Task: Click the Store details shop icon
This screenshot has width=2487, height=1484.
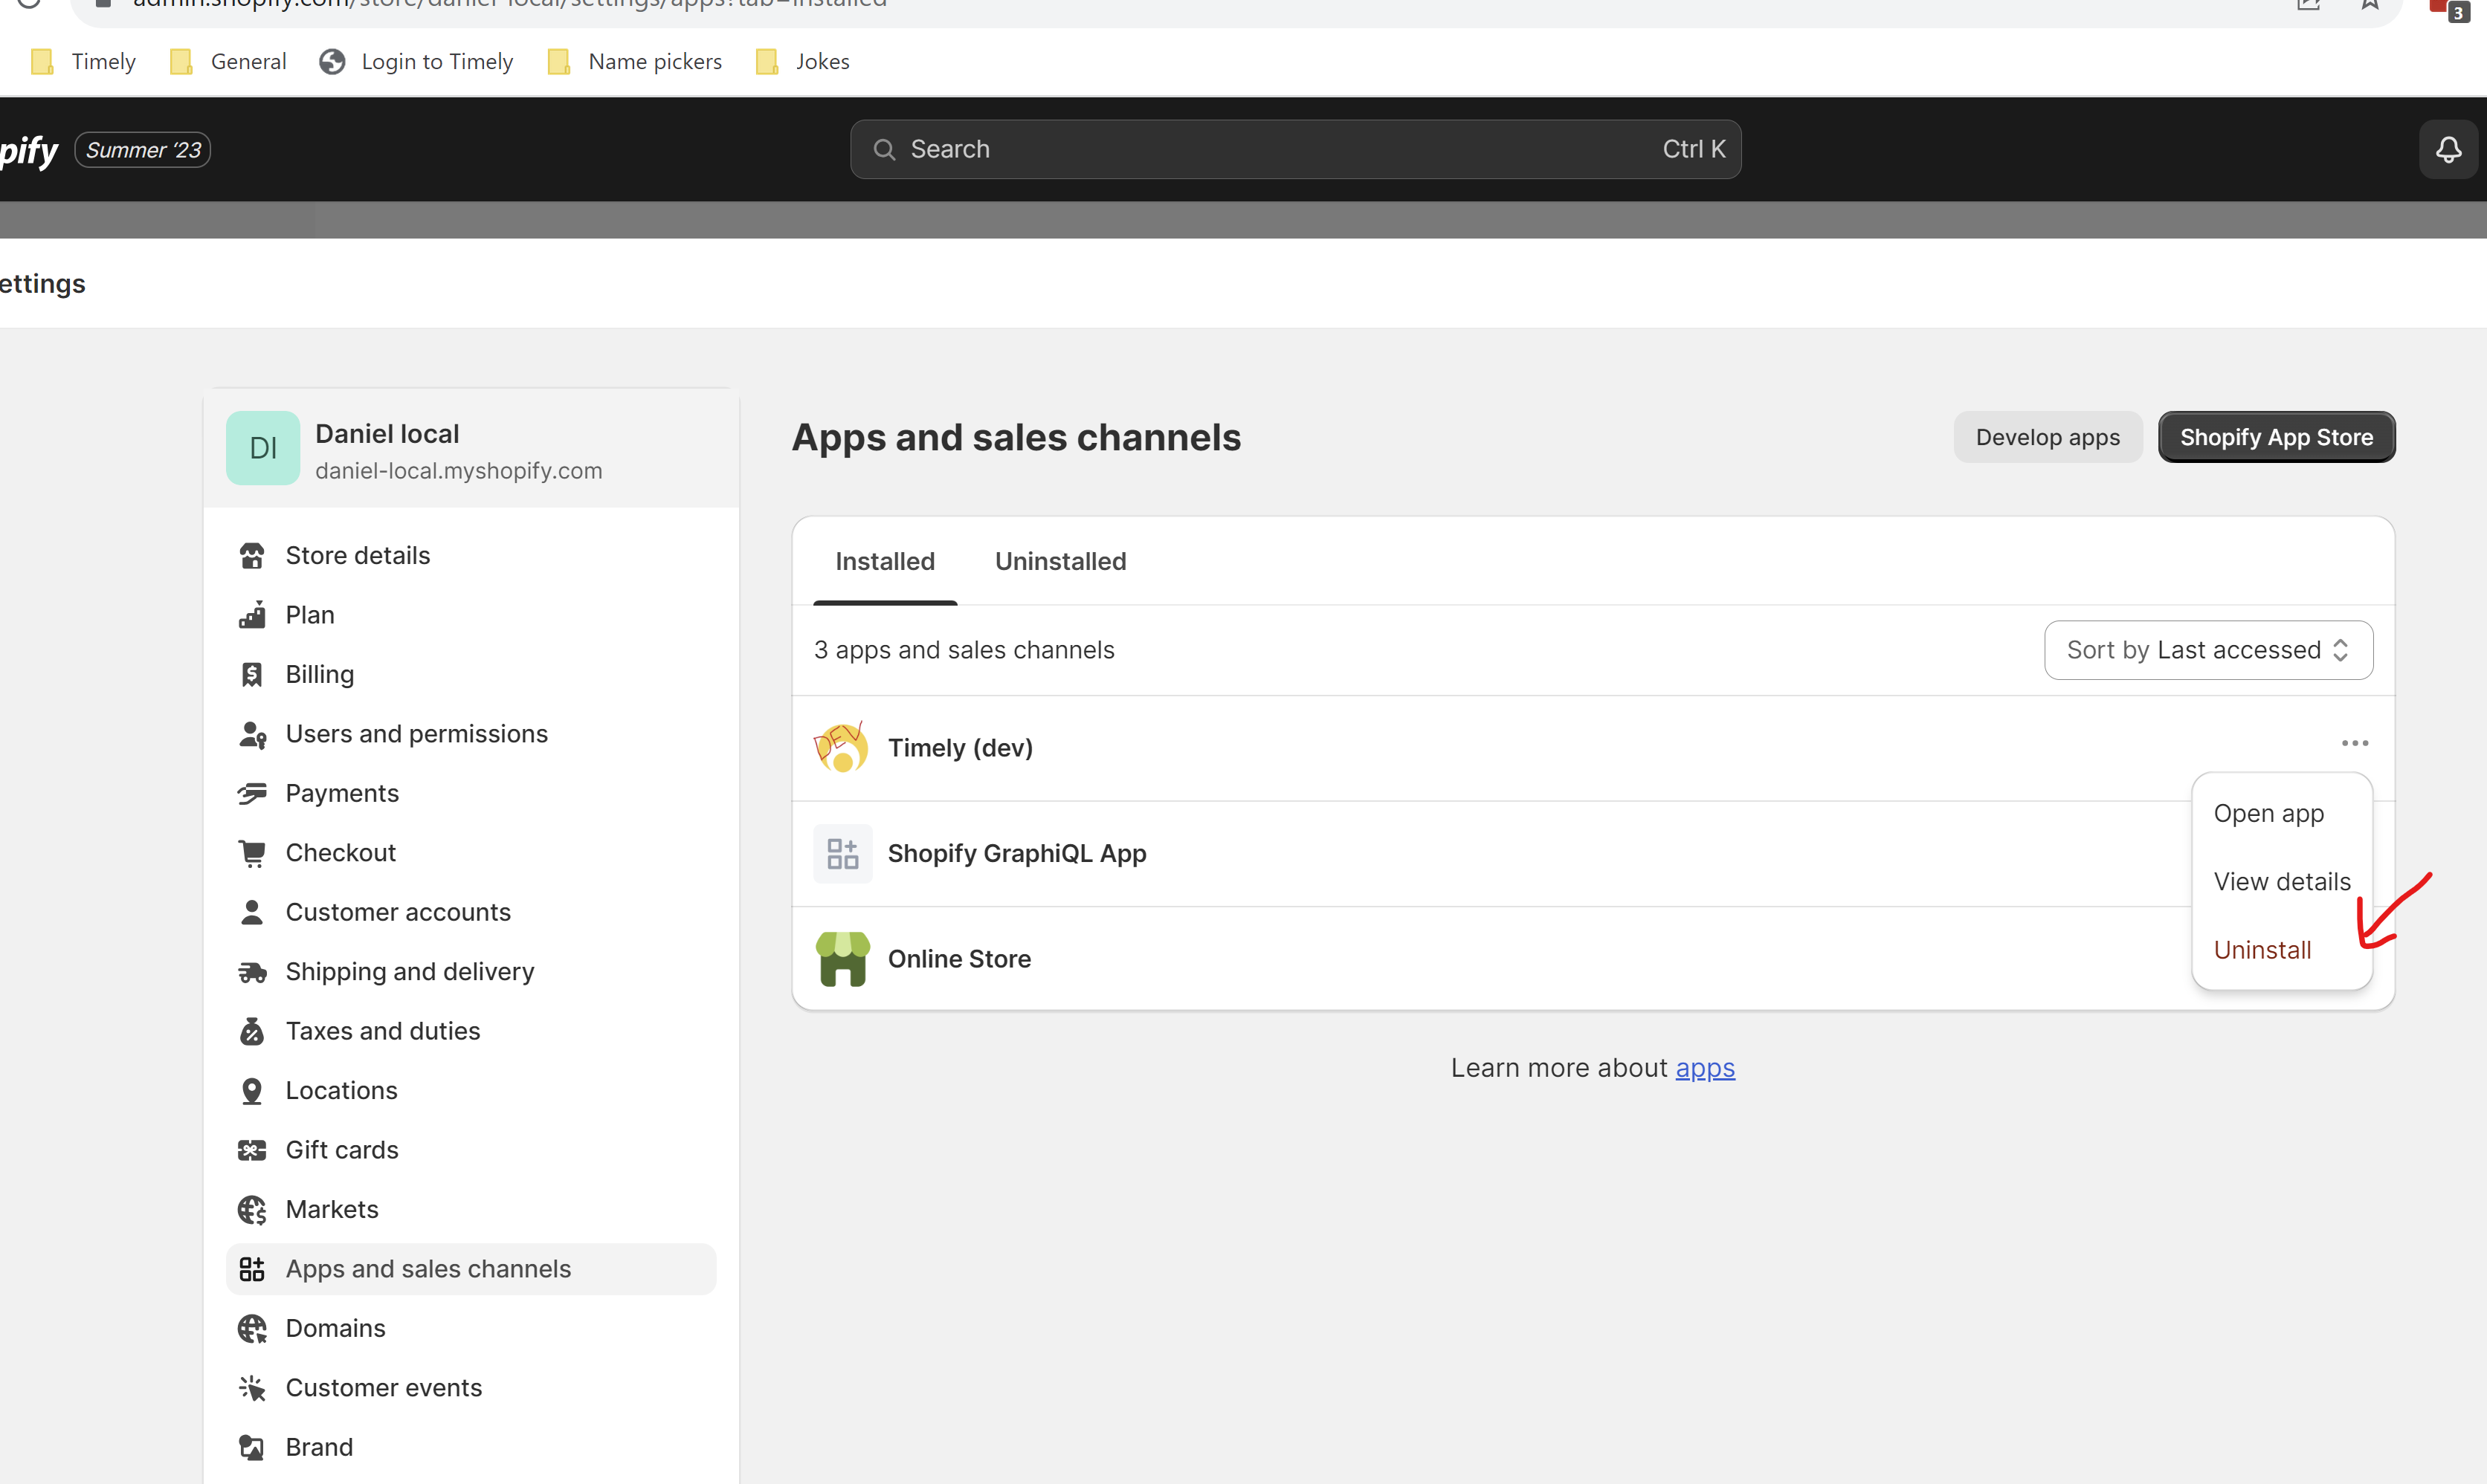Action: point(252,556)
